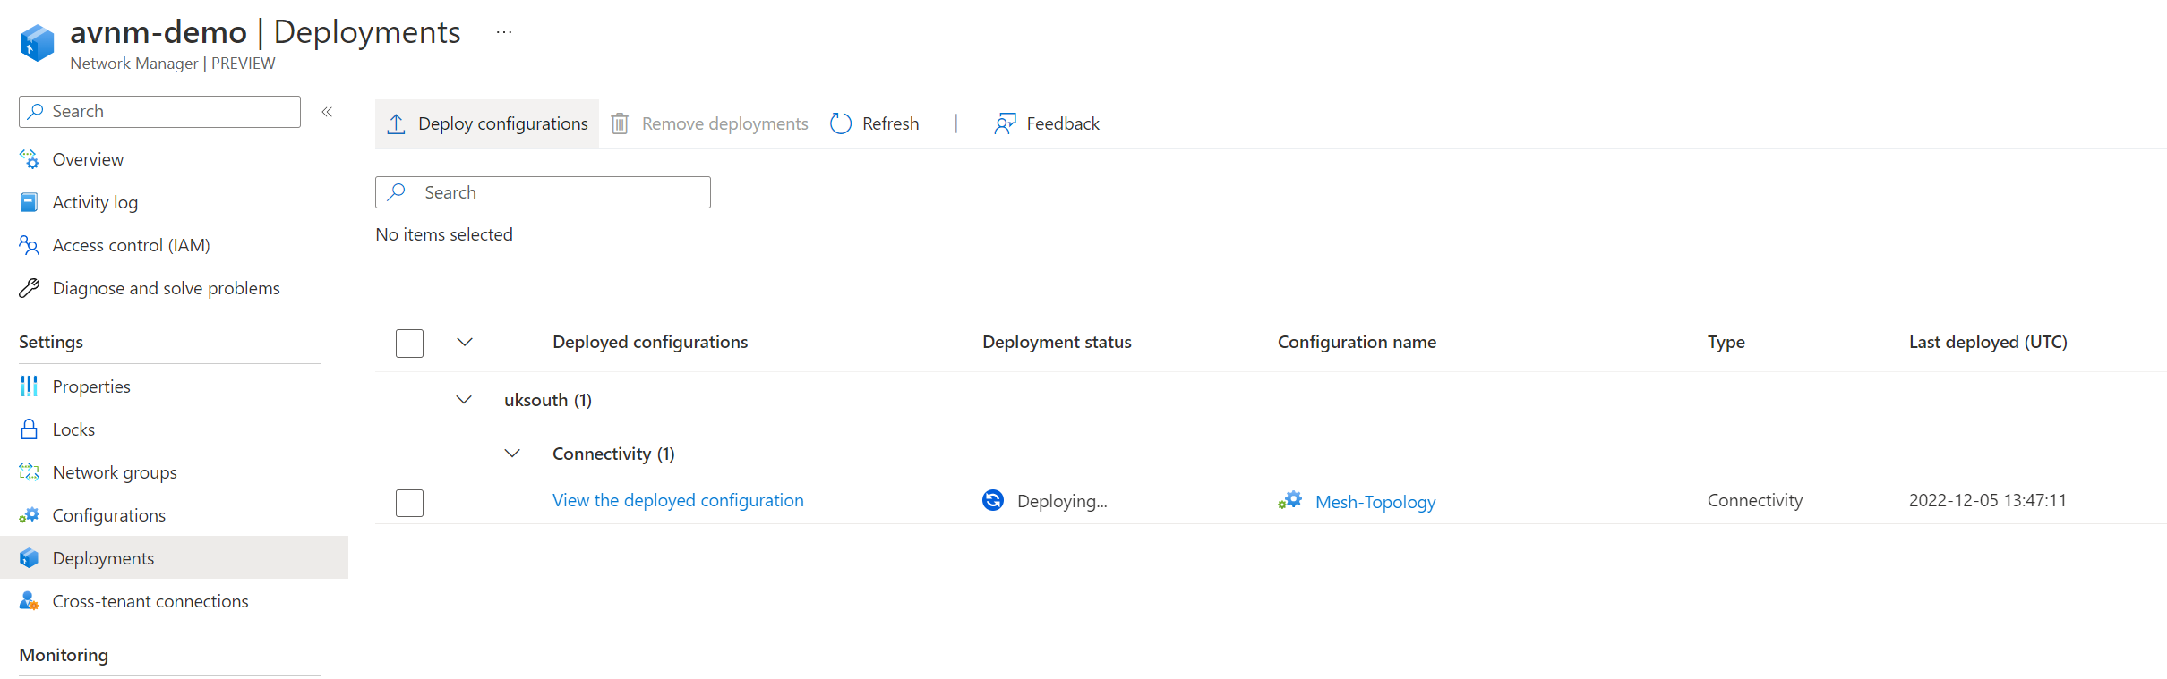
Task: Click the Cross-tenant connections icon
Action: (x=29, y=601)
